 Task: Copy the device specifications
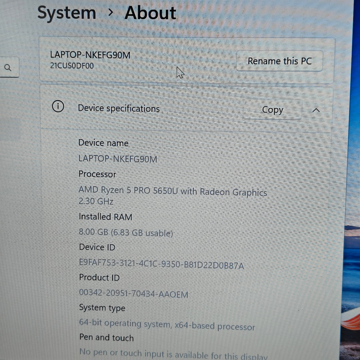[272, 110]
